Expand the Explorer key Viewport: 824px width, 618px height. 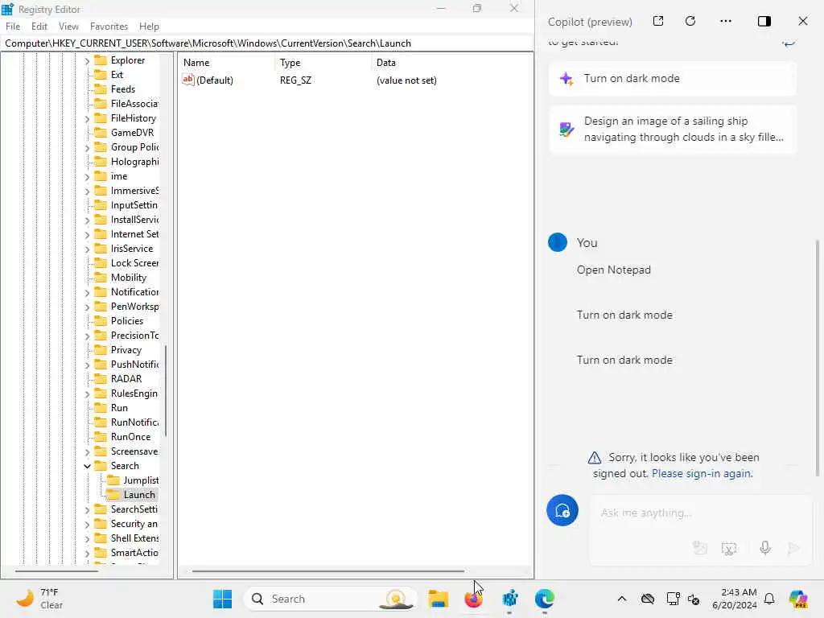click(87, 60)
